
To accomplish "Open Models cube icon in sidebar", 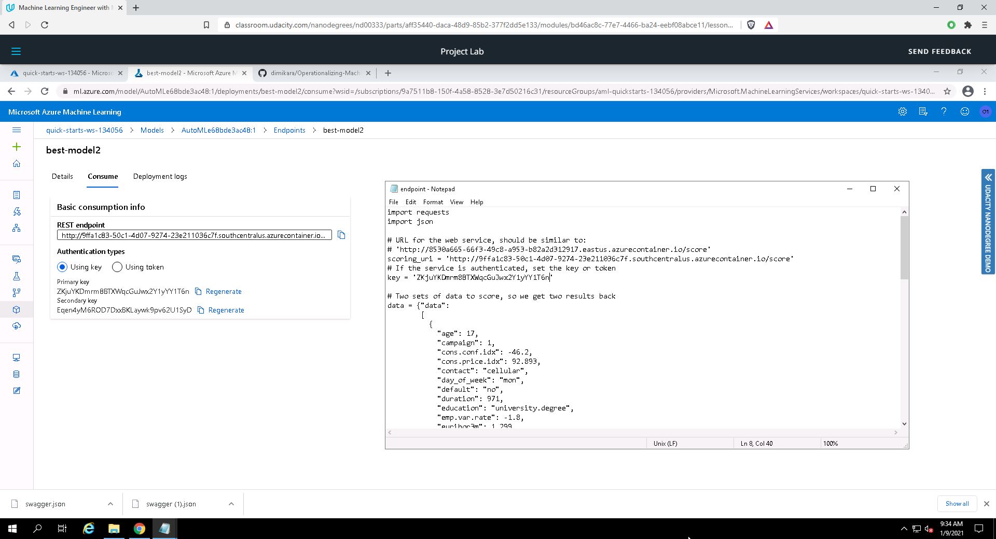I will click(17, 309).
